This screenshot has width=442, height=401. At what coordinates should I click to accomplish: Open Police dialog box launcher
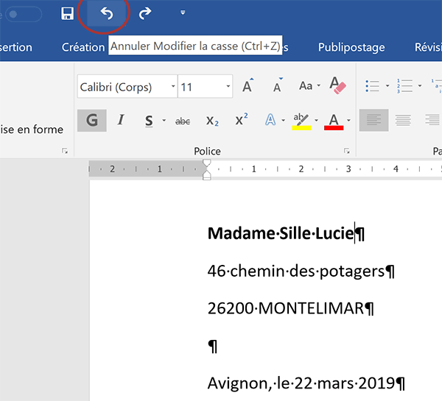tap(346, 151)
